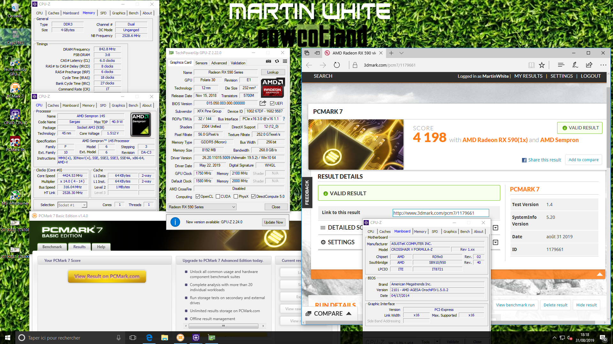Open File Explorer from taskbar
Screen dimensions: 613x344
(165, 338)
